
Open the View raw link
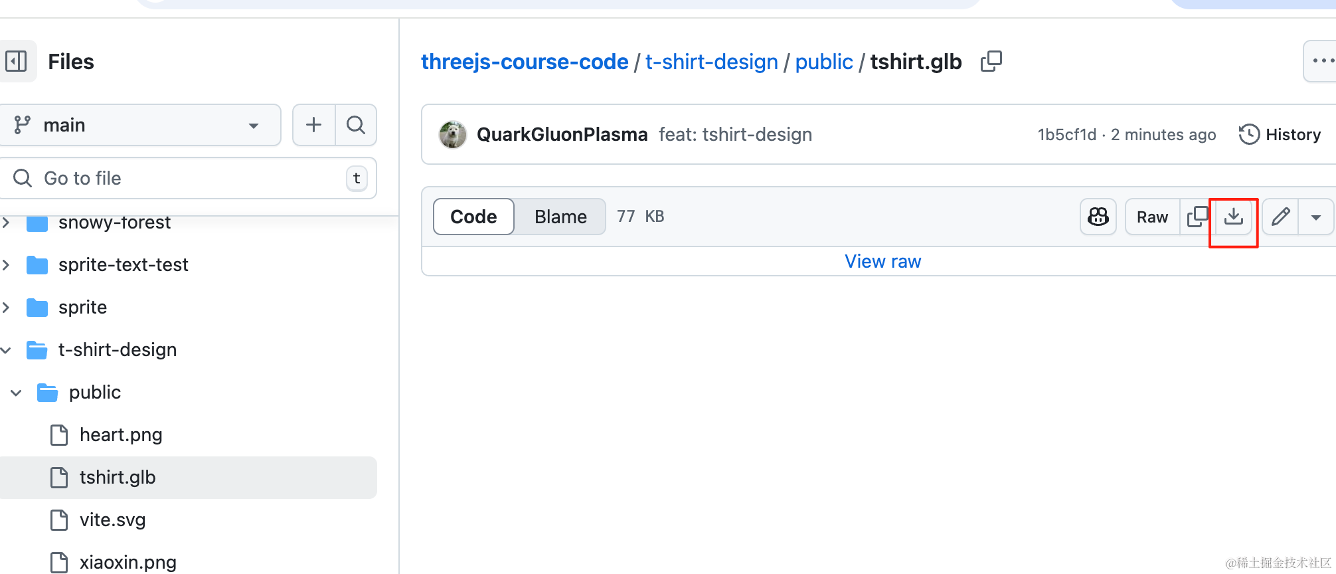[x=882, y=261]
